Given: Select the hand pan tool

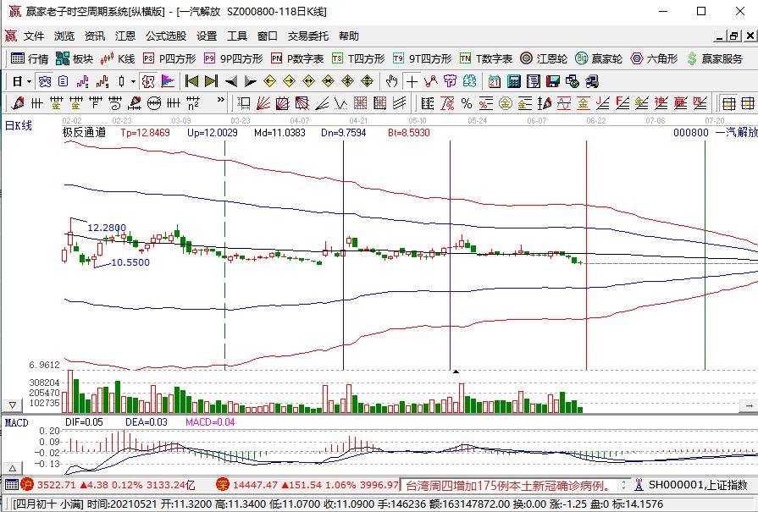Looking at the screenshot, I should tap(390, 81).
